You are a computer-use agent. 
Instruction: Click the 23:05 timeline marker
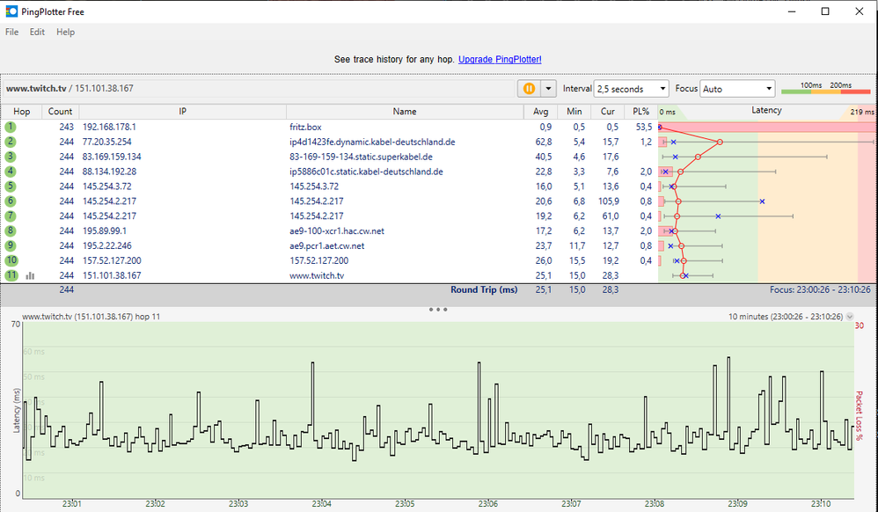(x=405, y=503)
